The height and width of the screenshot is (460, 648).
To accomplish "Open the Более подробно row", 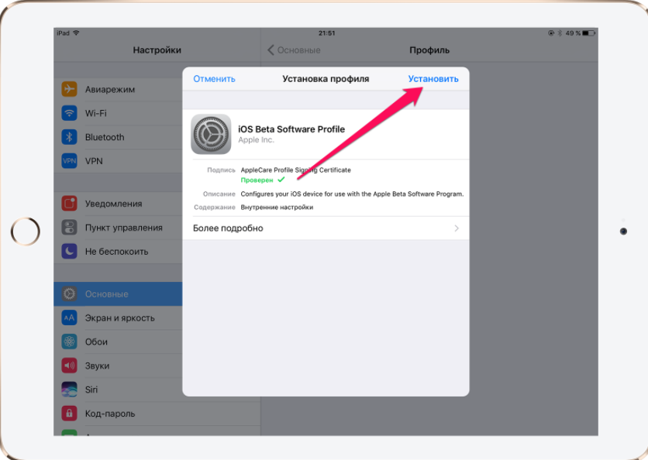I will tap(326, 228).
